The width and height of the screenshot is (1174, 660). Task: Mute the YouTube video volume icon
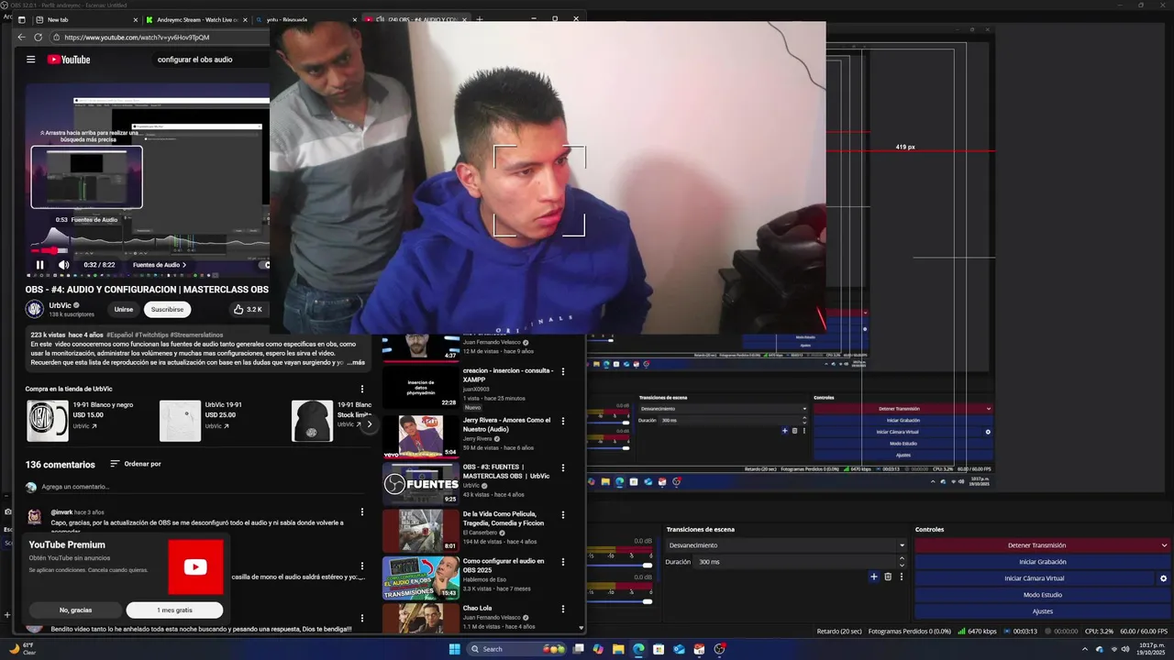[63, 265]
